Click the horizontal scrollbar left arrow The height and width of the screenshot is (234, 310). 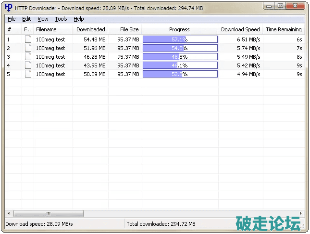point(9,213)
